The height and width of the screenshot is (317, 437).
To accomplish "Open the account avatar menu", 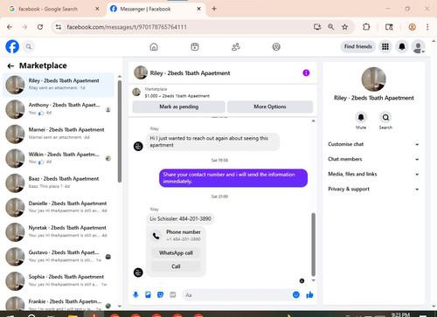I will pos(419,47).
